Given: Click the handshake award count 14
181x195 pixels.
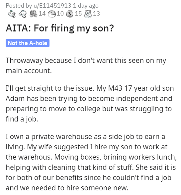Looking at the screenshot, I should [x=42, y=14].
